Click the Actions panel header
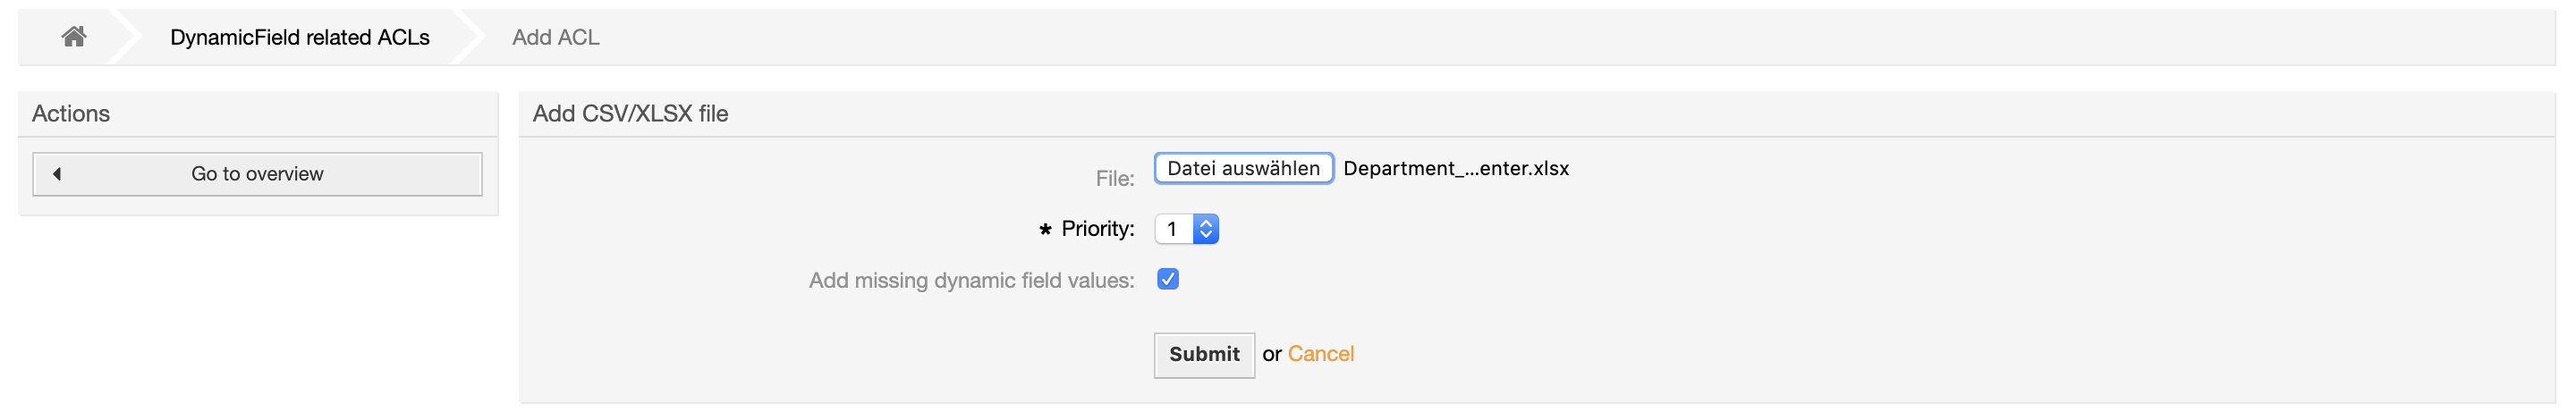The image size is (2576, 420). 71,114
